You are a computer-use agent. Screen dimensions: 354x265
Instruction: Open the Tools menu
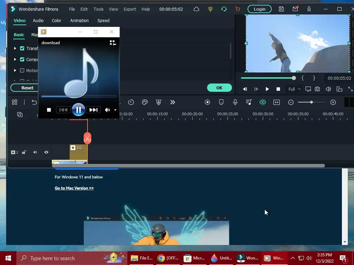tap(99, 9)
